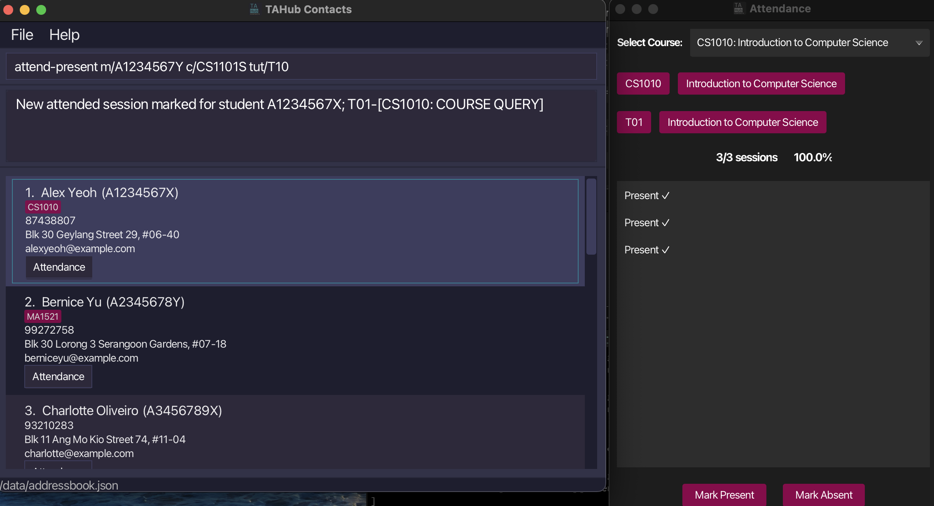
Task: Click the green maximize window button
Action: pyautogui.click(x=41, y=9)
